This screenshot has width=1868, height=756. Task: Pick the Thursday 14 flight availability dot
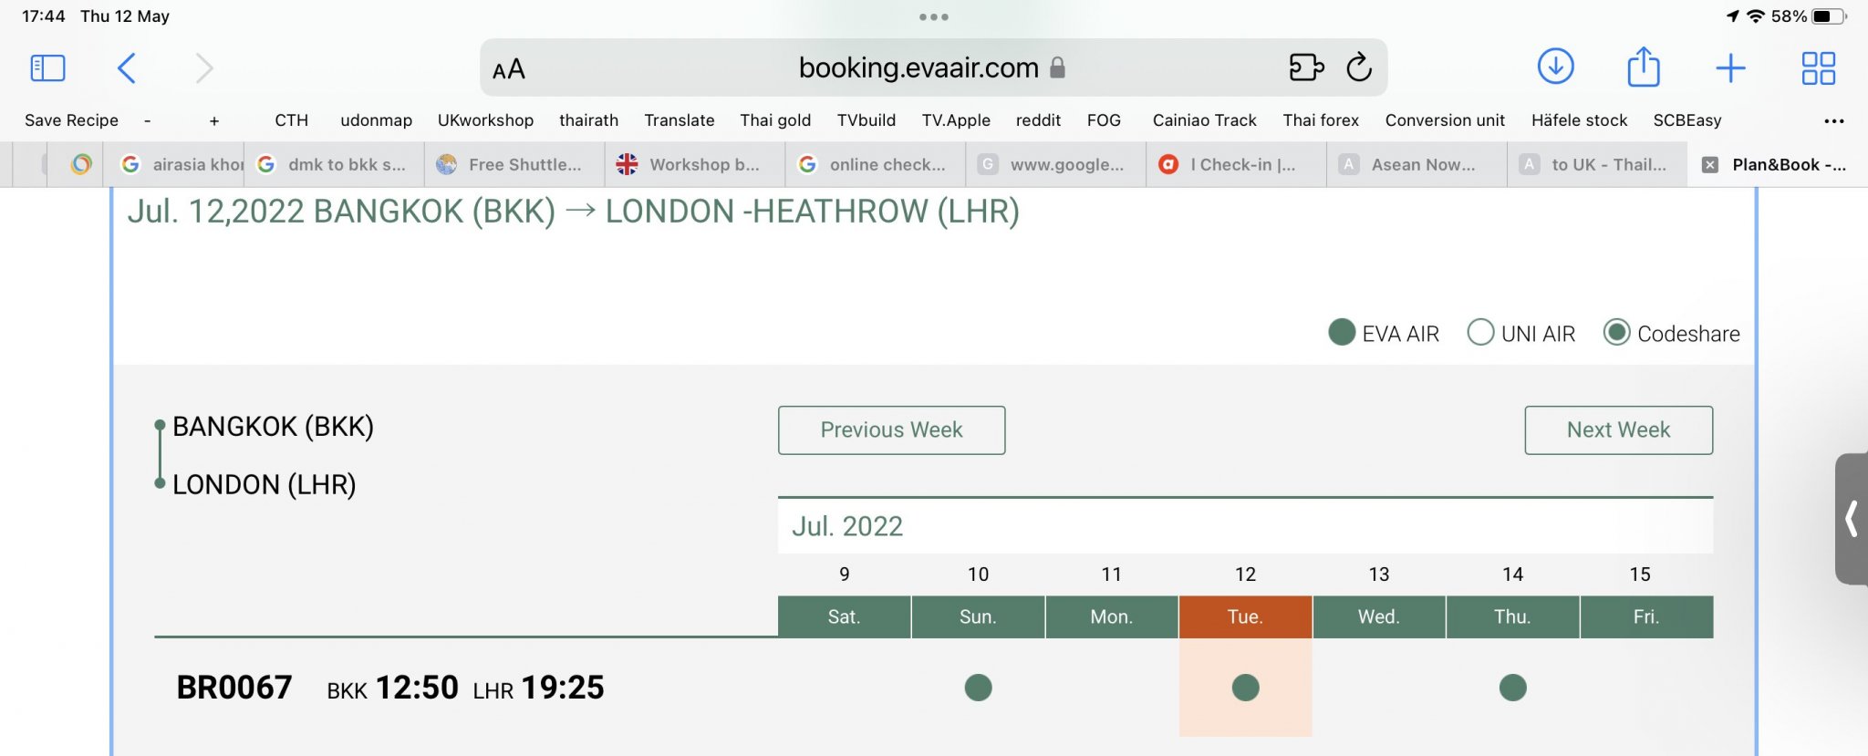click(1512, 688)
